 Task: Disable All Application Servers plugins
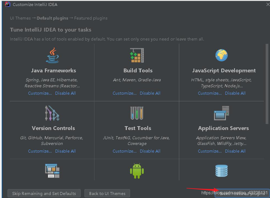click(235, 151)
